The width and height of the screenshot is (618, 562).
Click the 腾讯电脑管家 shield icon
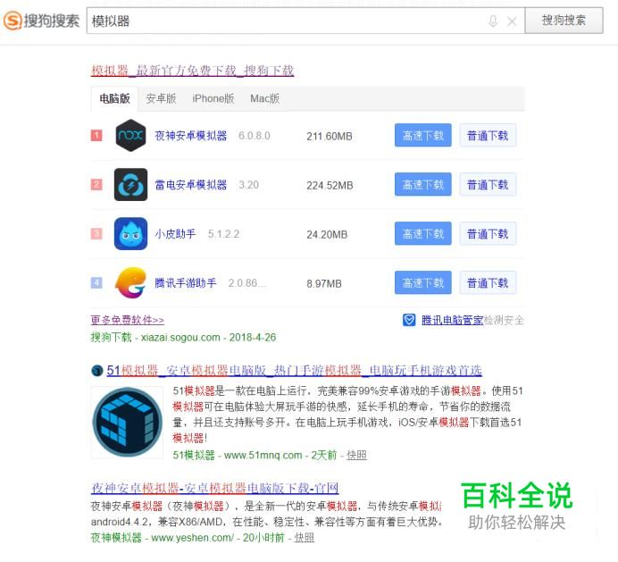tap(409, 320)
